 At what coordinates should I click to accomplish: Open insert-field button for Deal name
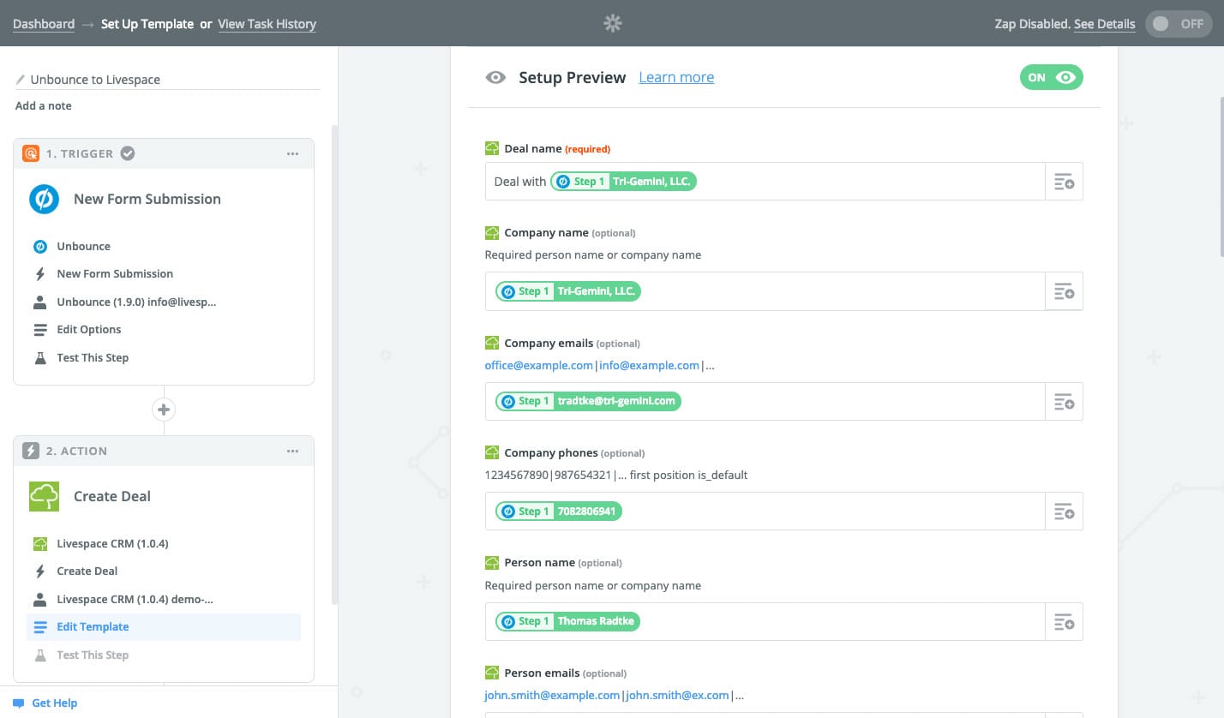pos(1064,182)
